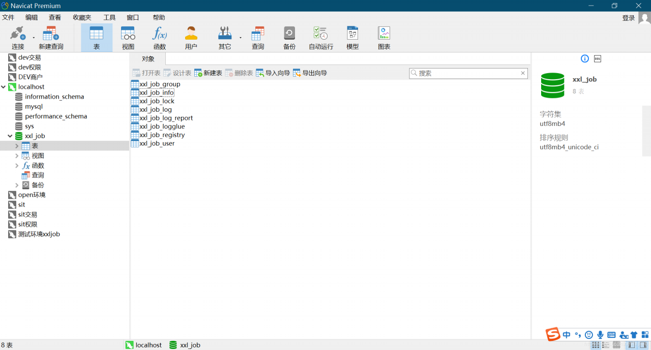The width and height of the screenshot is (651, 350).
Task: Toggle the right info pane visibility
Action: [643, 345]
